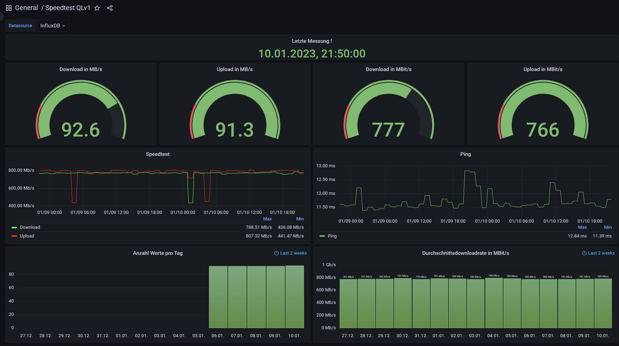This screenshot has height=346, width=619.
Task: Click the red Upload legend color marker
Action: coord(14,236)
